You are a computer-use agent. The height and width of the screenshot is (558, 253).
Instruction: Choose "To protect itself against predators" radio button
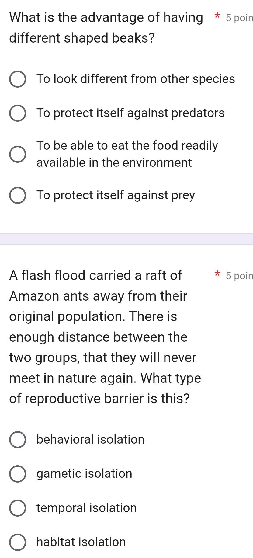[x=17, y=113]
